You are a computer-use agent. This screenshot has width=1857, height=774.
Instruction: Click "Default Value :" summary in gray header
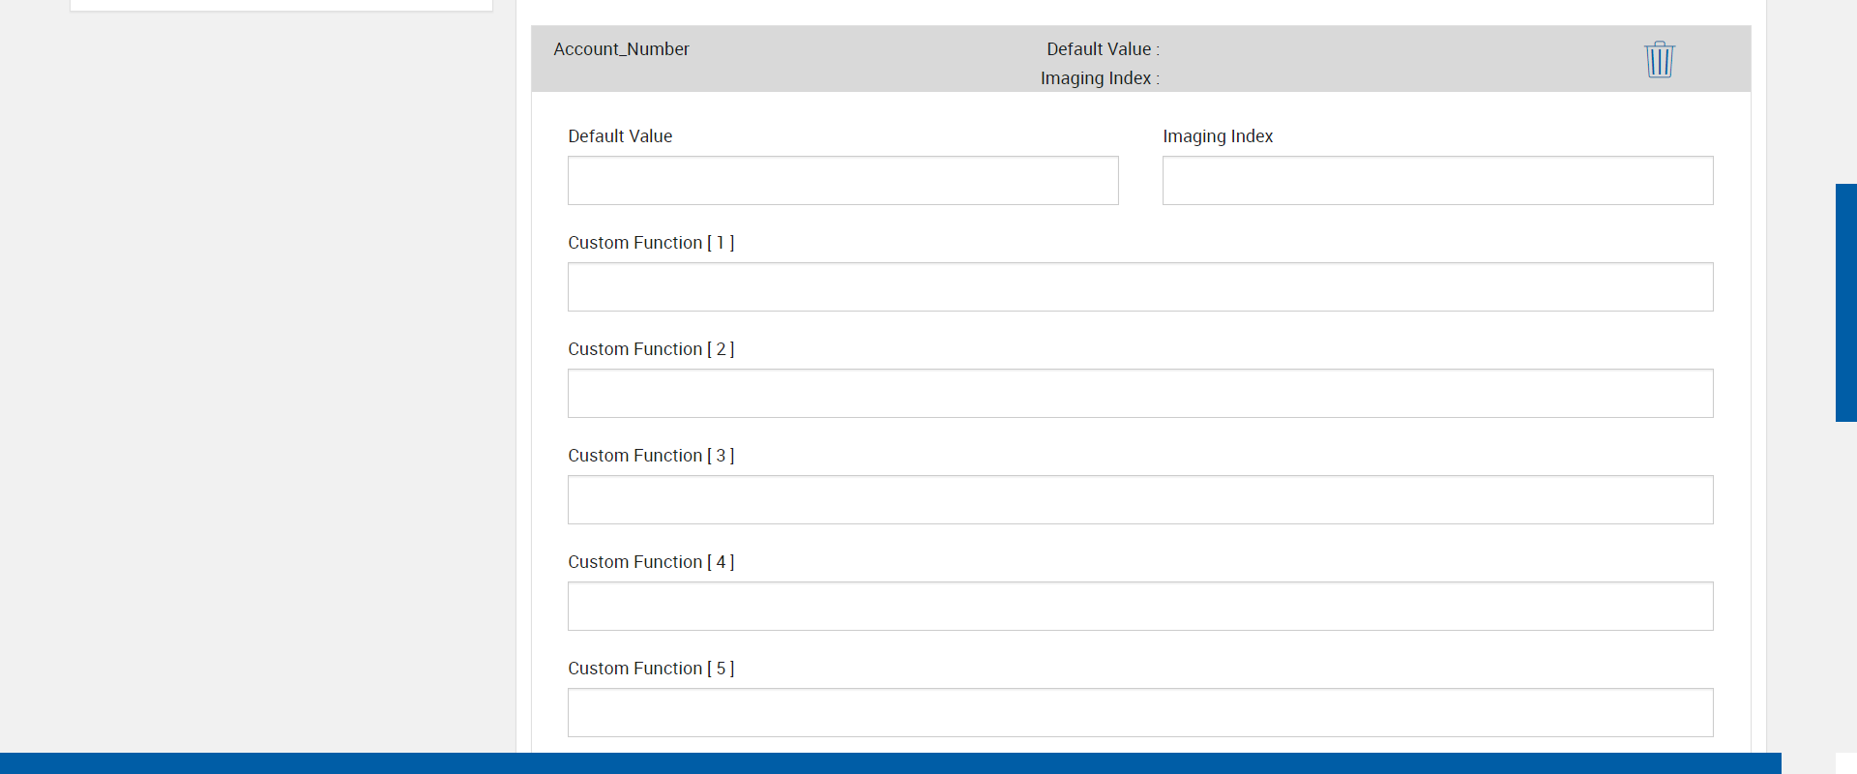pos(1103,49)
